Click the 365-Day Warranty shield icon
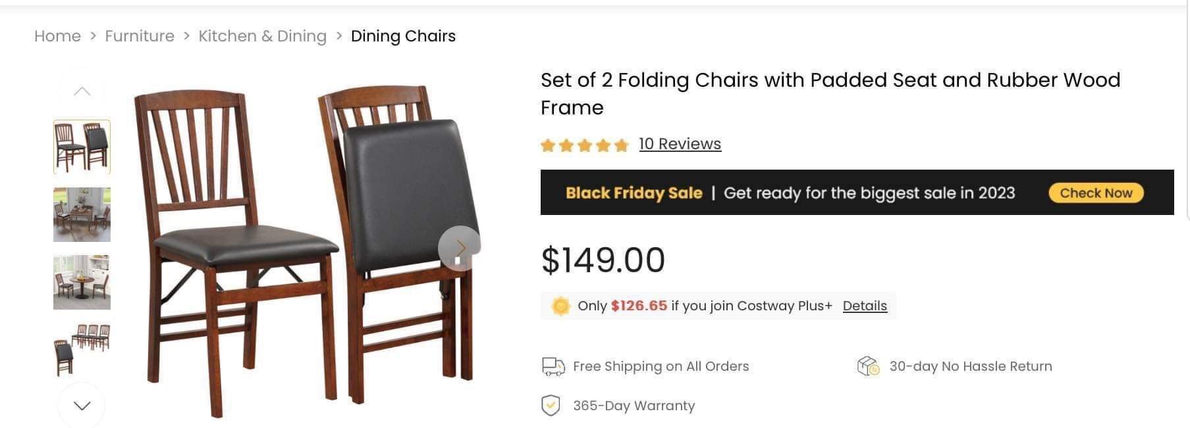 [552, 406]
